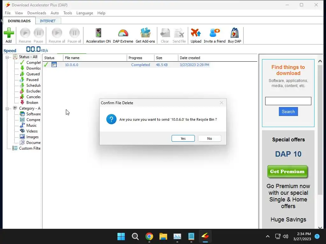Open Google Chrome from taskbar

149,236
